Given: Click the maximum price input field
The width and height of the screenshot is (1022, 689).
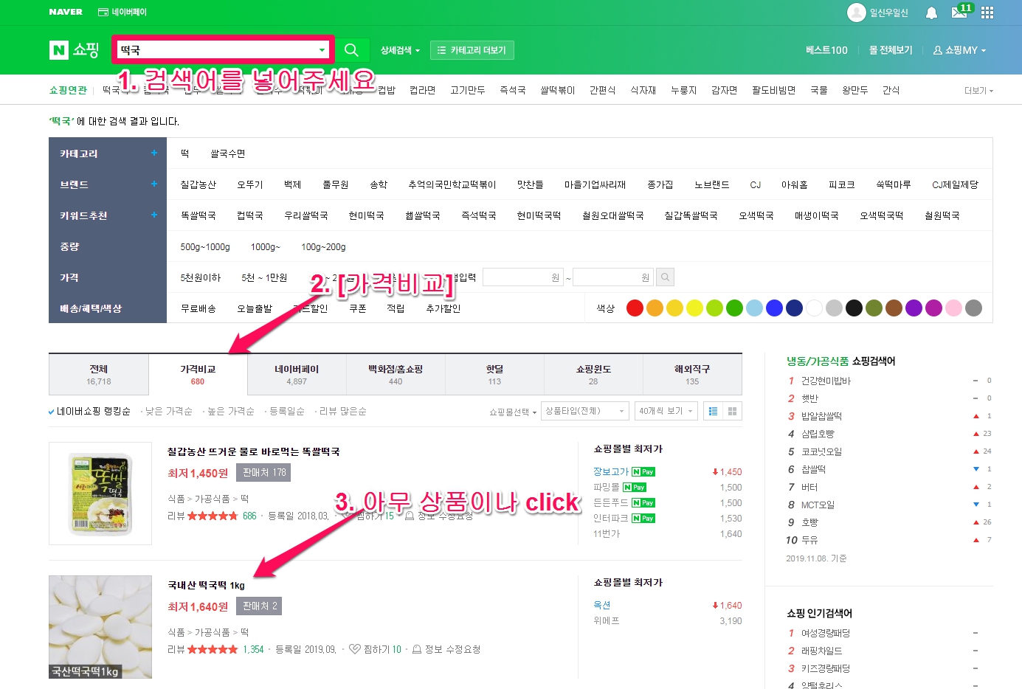Looking at the screenshot, I should tap(613, 277).
